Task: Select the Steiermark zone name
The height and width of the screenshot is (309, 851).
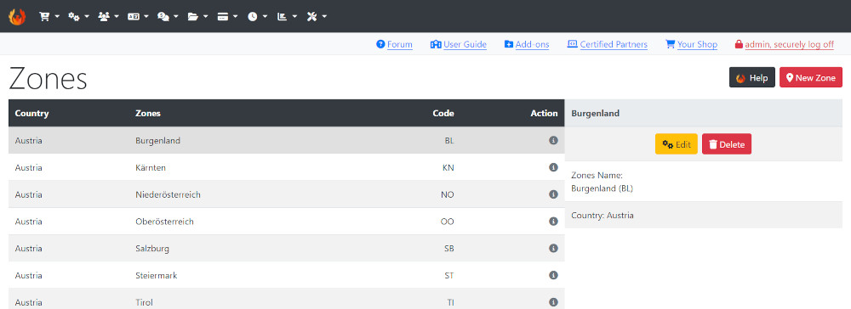Action: coord(157,276)
